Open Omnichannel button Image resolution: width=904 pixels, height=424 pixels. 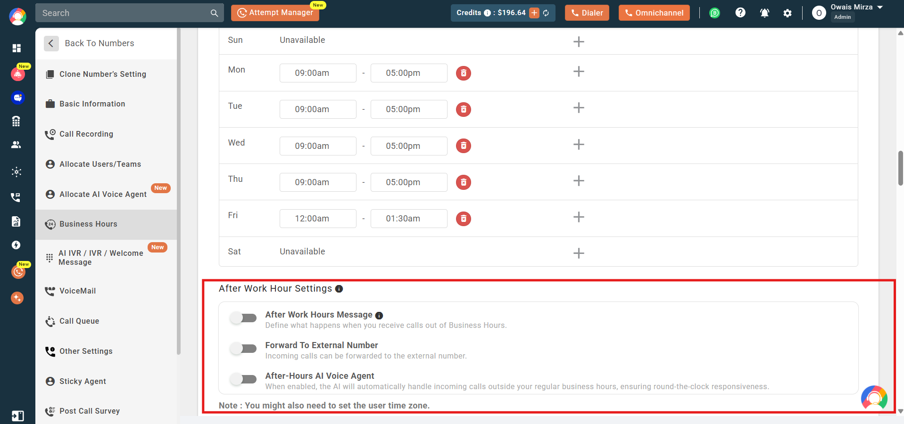pos(654,13)
